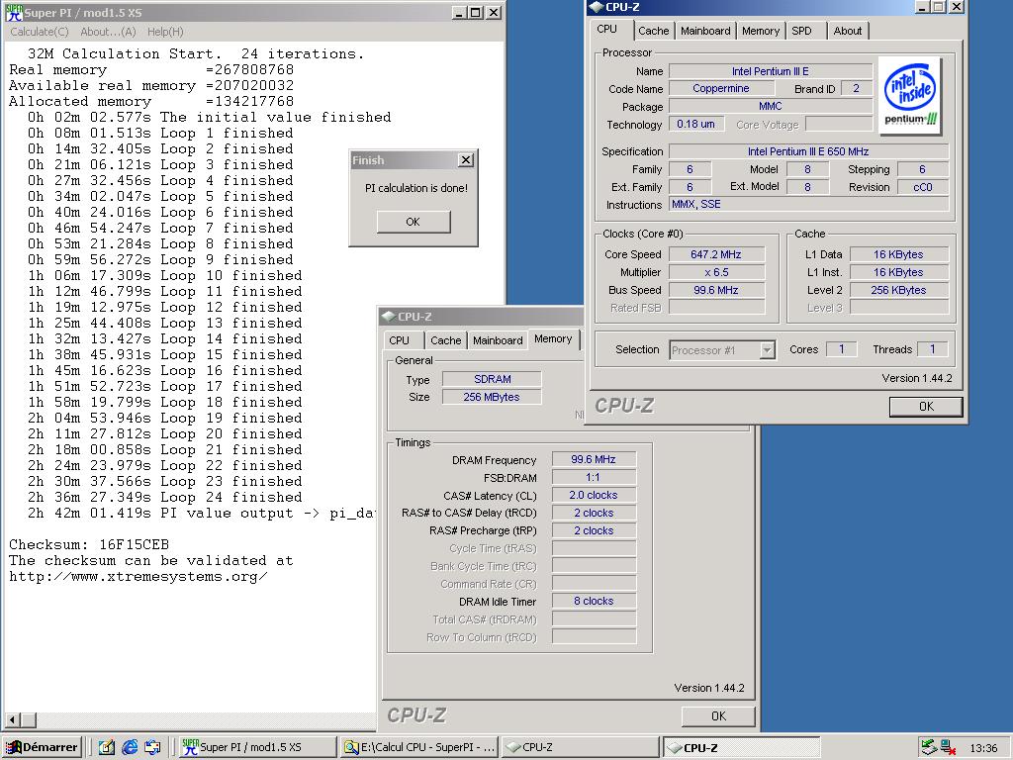This screenshot has width=1013, height=760.
Task: Click the Specification field Intel Pentium III E 650 MHz
Action: 808,151
